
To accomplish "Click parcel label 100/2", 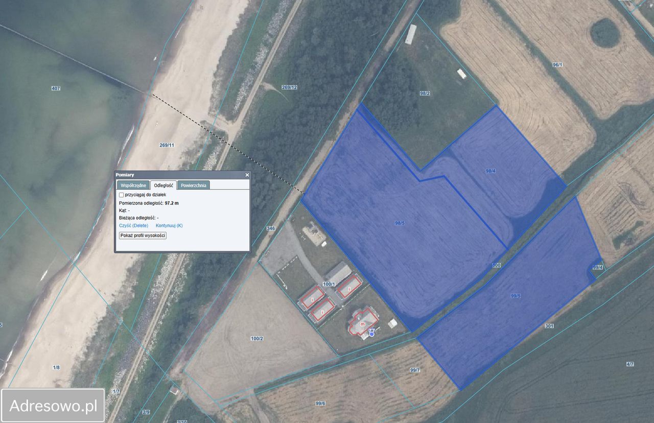I will [x=257, y=339].
